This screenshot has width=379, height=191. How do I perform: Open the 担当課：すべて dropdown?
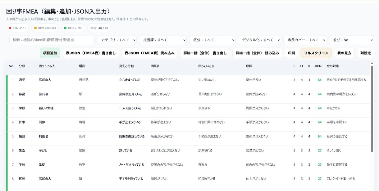tap(163, 40)
